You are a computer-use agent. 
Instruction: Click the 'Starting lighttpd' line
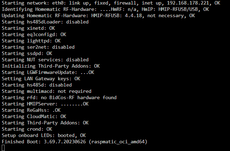[x=31, y=41]
